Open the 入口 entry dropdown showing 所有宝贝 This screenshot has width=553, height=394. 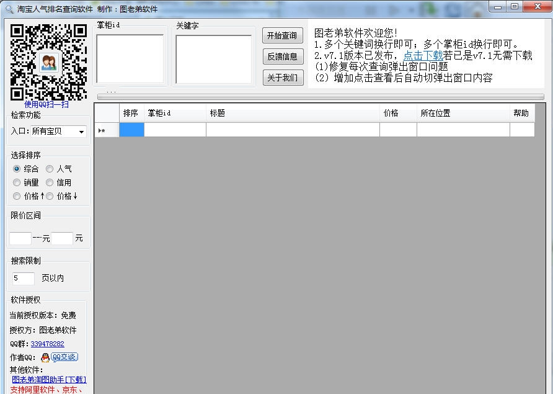tap(81, 132)
